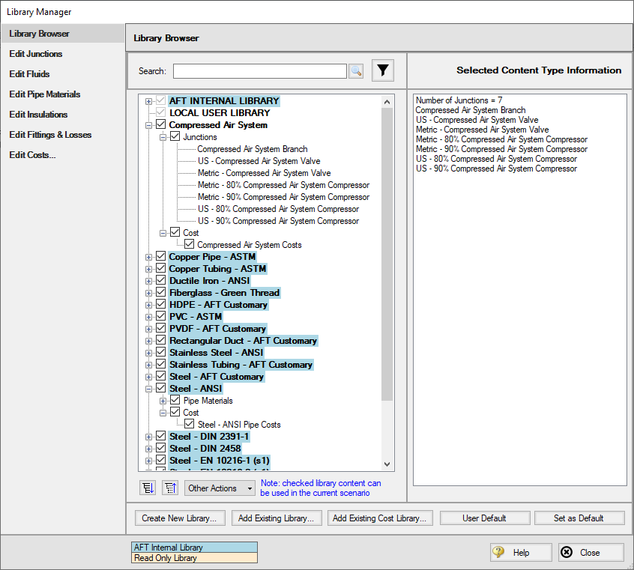Uncheck the Compressed Air System checkbox
This screenshot has height=570, width=634.
pos(160,125)
